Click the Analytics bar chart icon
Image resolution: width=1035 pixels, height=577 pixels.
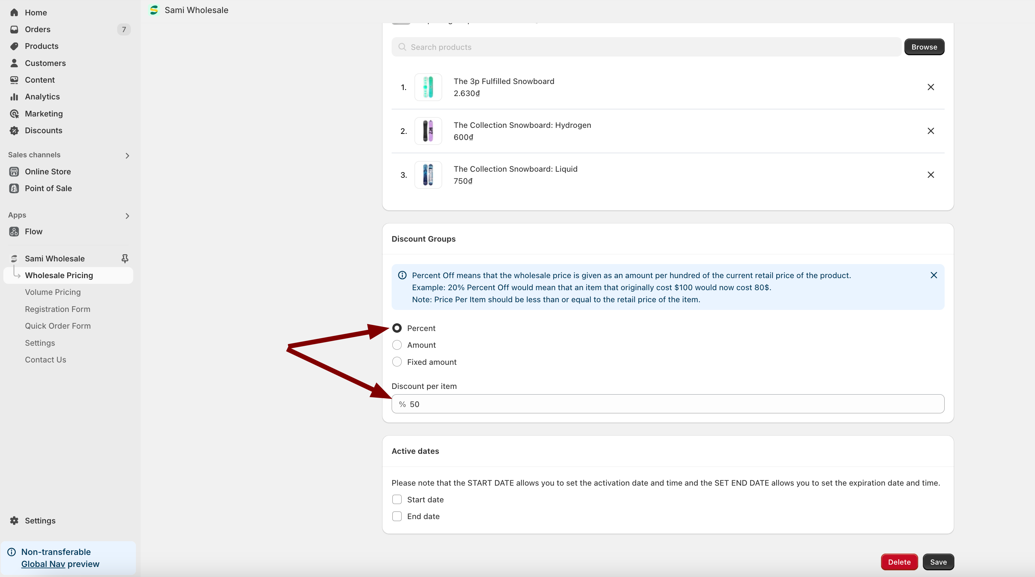(x=14, y=97)
